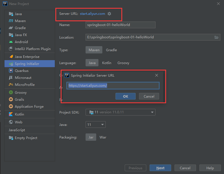Browse location with folder icon
This screenshot has width=224, height=174.
click(216, 37)
